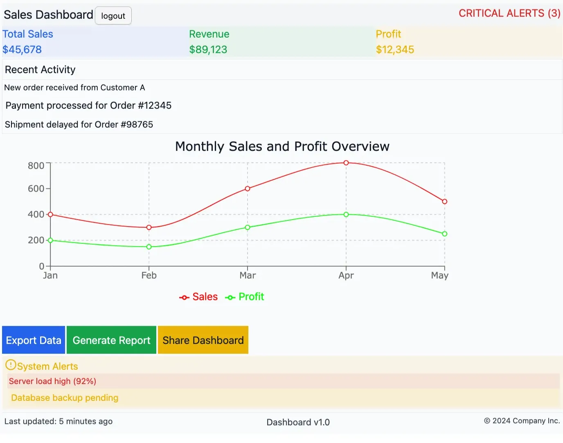Select the Profit card label
The image size is (563, 443).
tap(388, 34)
